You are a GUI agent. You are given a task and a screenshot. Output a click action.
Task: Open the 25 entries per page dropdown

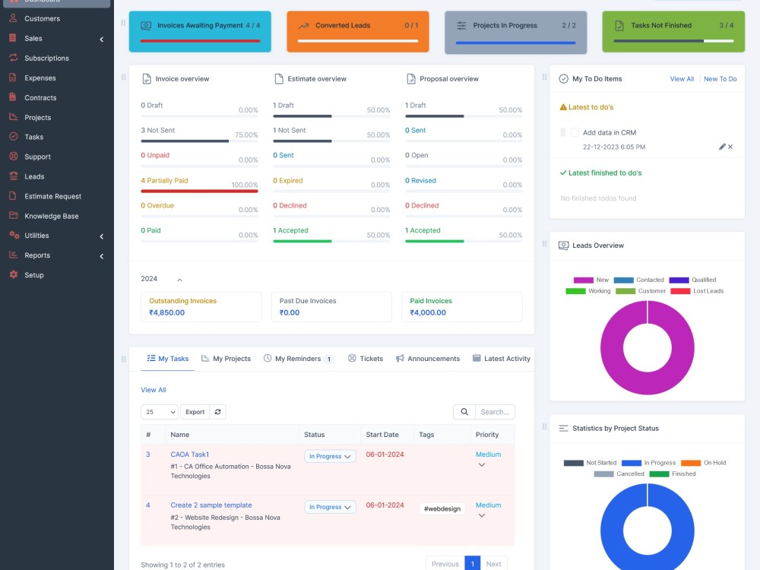click(160, 412)
